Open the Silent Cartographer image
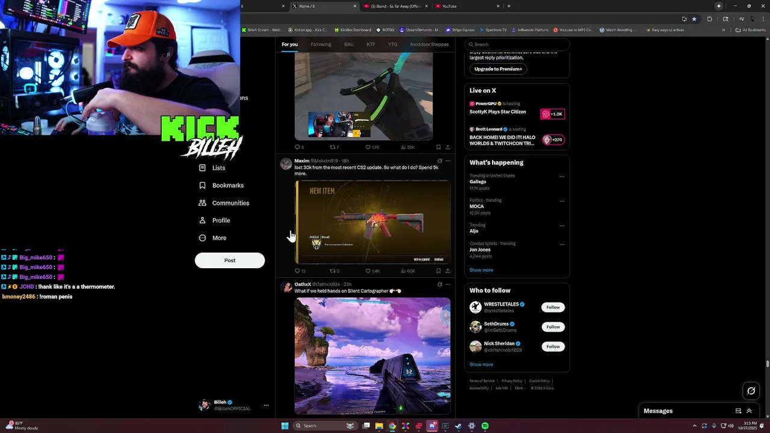Image resolution: width=770 pixels, height=433 pixels. [372, 356]
